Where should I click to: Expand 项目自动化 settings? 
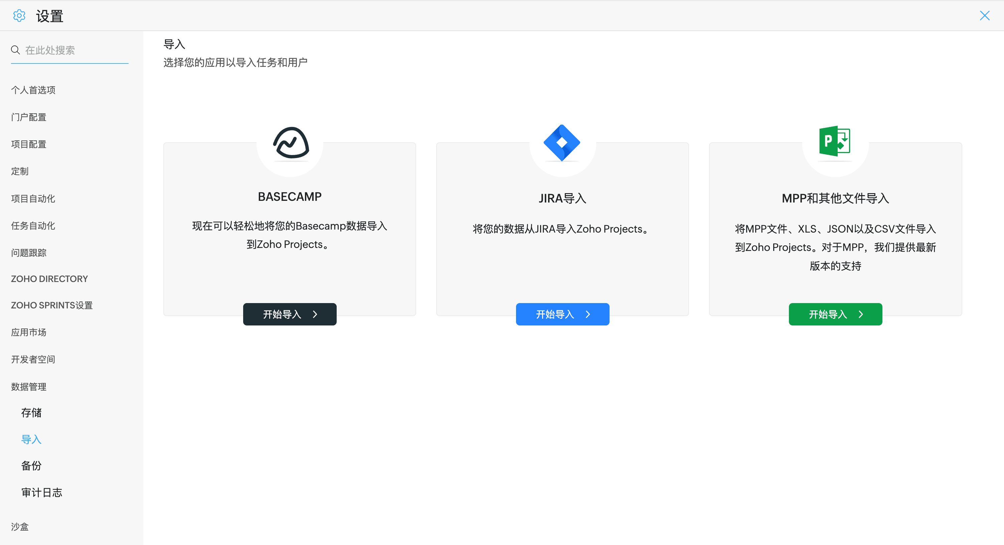click(33, 198)
